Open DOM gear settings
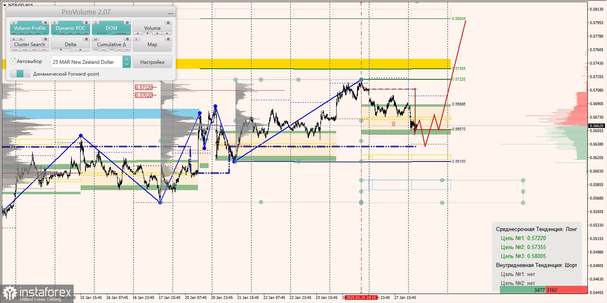The width and height of the screenshot is (607, 303). coord(127,22)
